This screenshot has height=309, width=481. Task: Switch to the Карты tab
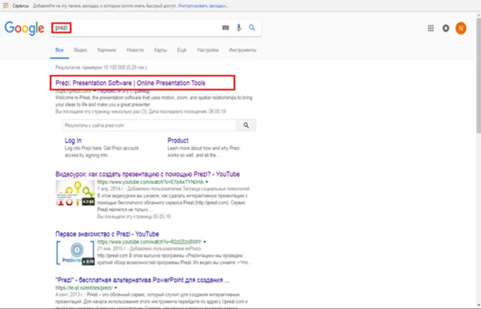(x=160, y=50)
